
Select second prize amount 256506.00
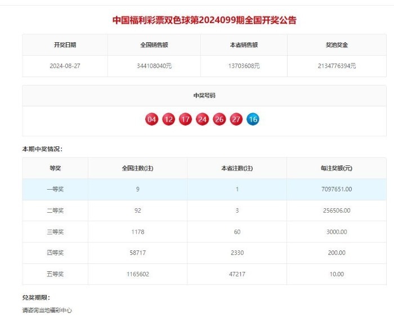(x=337, y=210)
